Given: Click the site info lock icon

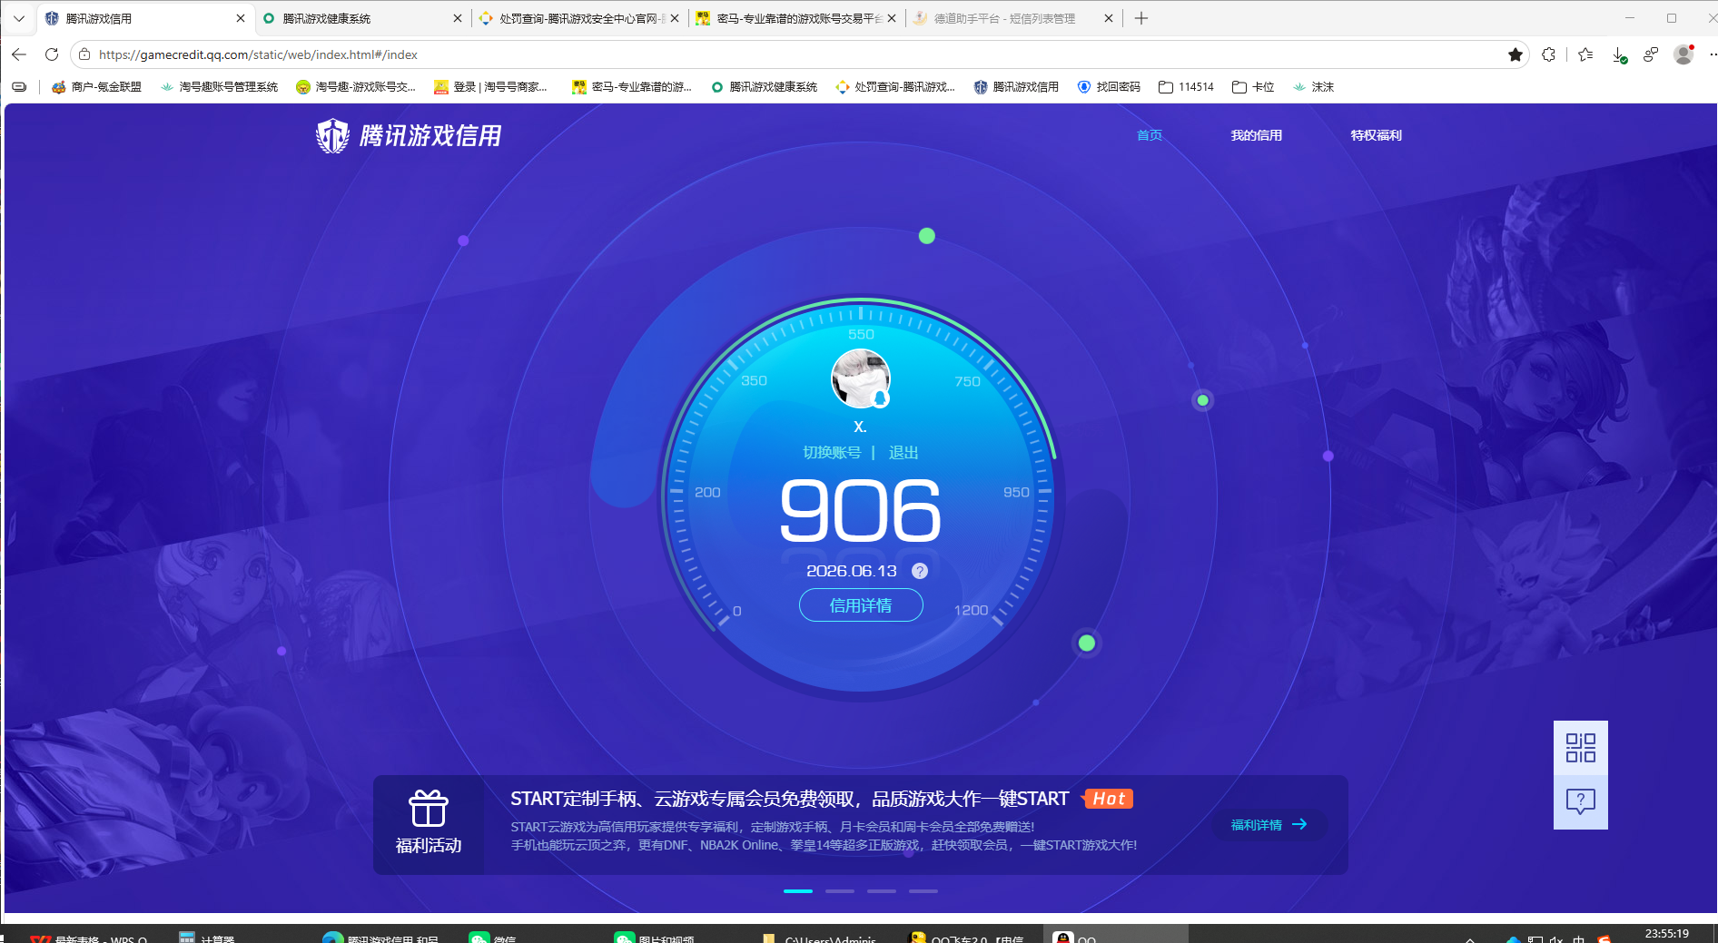Looking at the screenshot, I should tap(84, 54).
